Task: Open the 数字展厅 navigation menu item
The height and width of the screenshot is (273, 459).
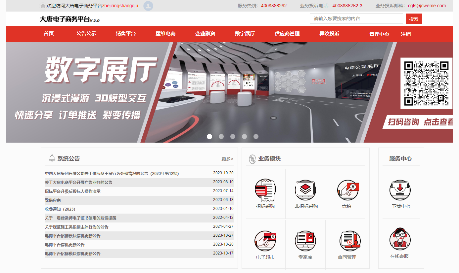Action: [245, 34]
